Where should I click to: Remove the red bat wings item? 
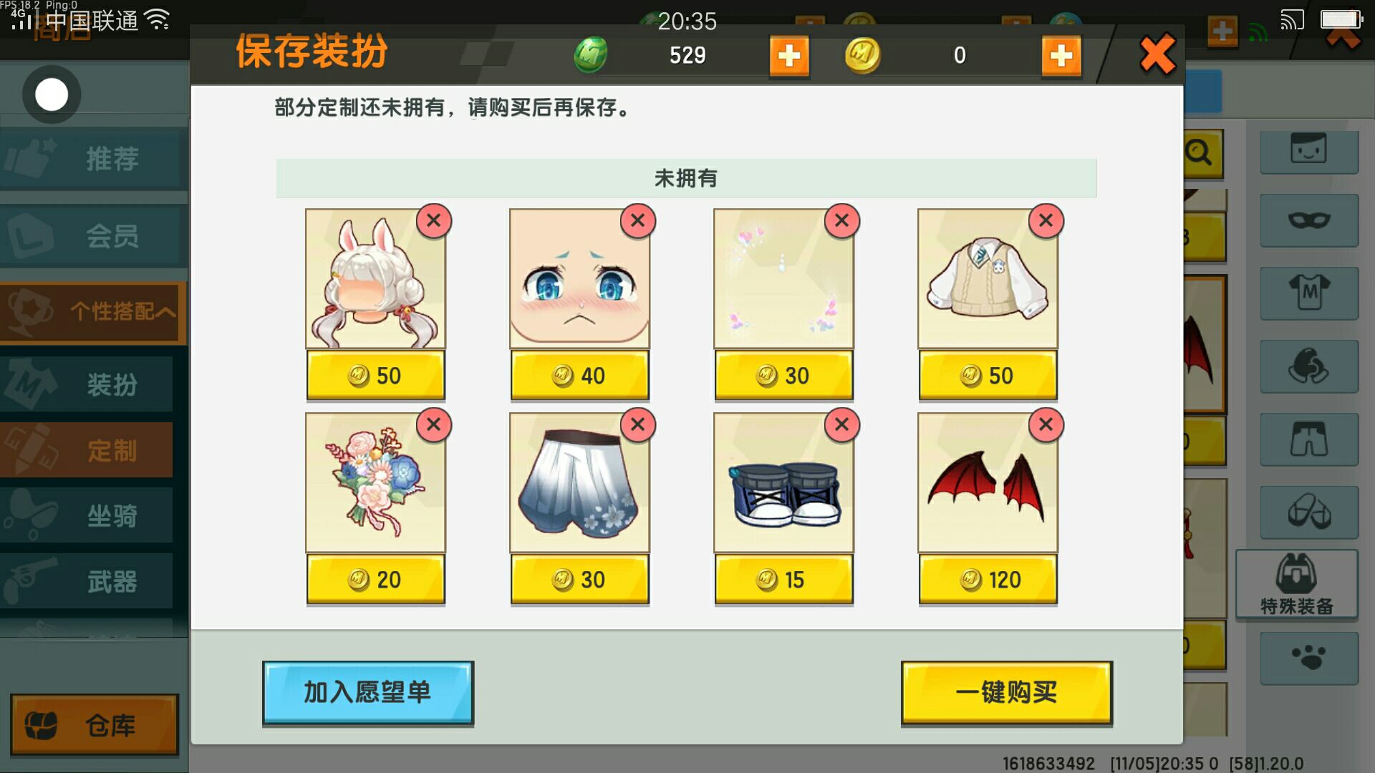point(1046,424)
